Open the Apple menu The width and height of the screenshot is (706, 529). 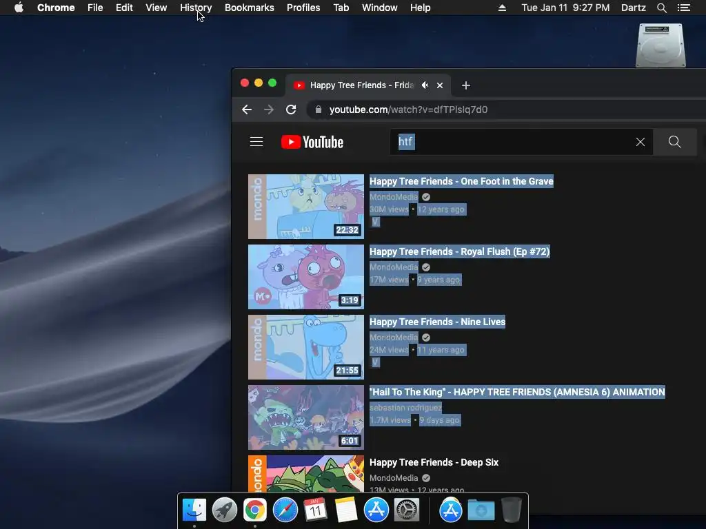pos(19,8)
